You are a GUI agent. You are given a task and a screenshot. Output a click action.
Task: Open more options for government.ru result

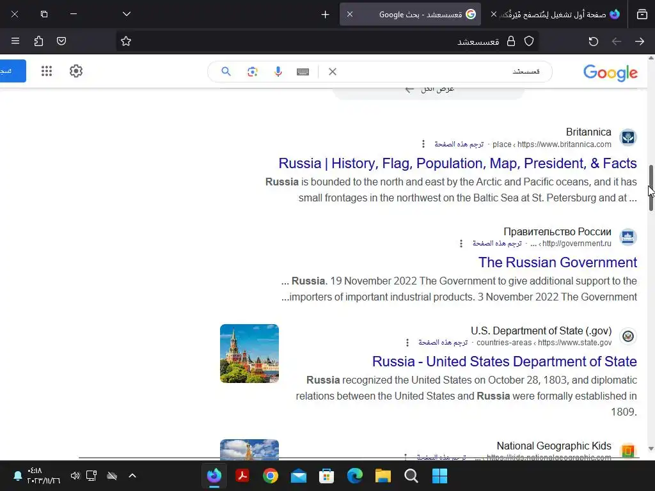click(x=461, y=244)
